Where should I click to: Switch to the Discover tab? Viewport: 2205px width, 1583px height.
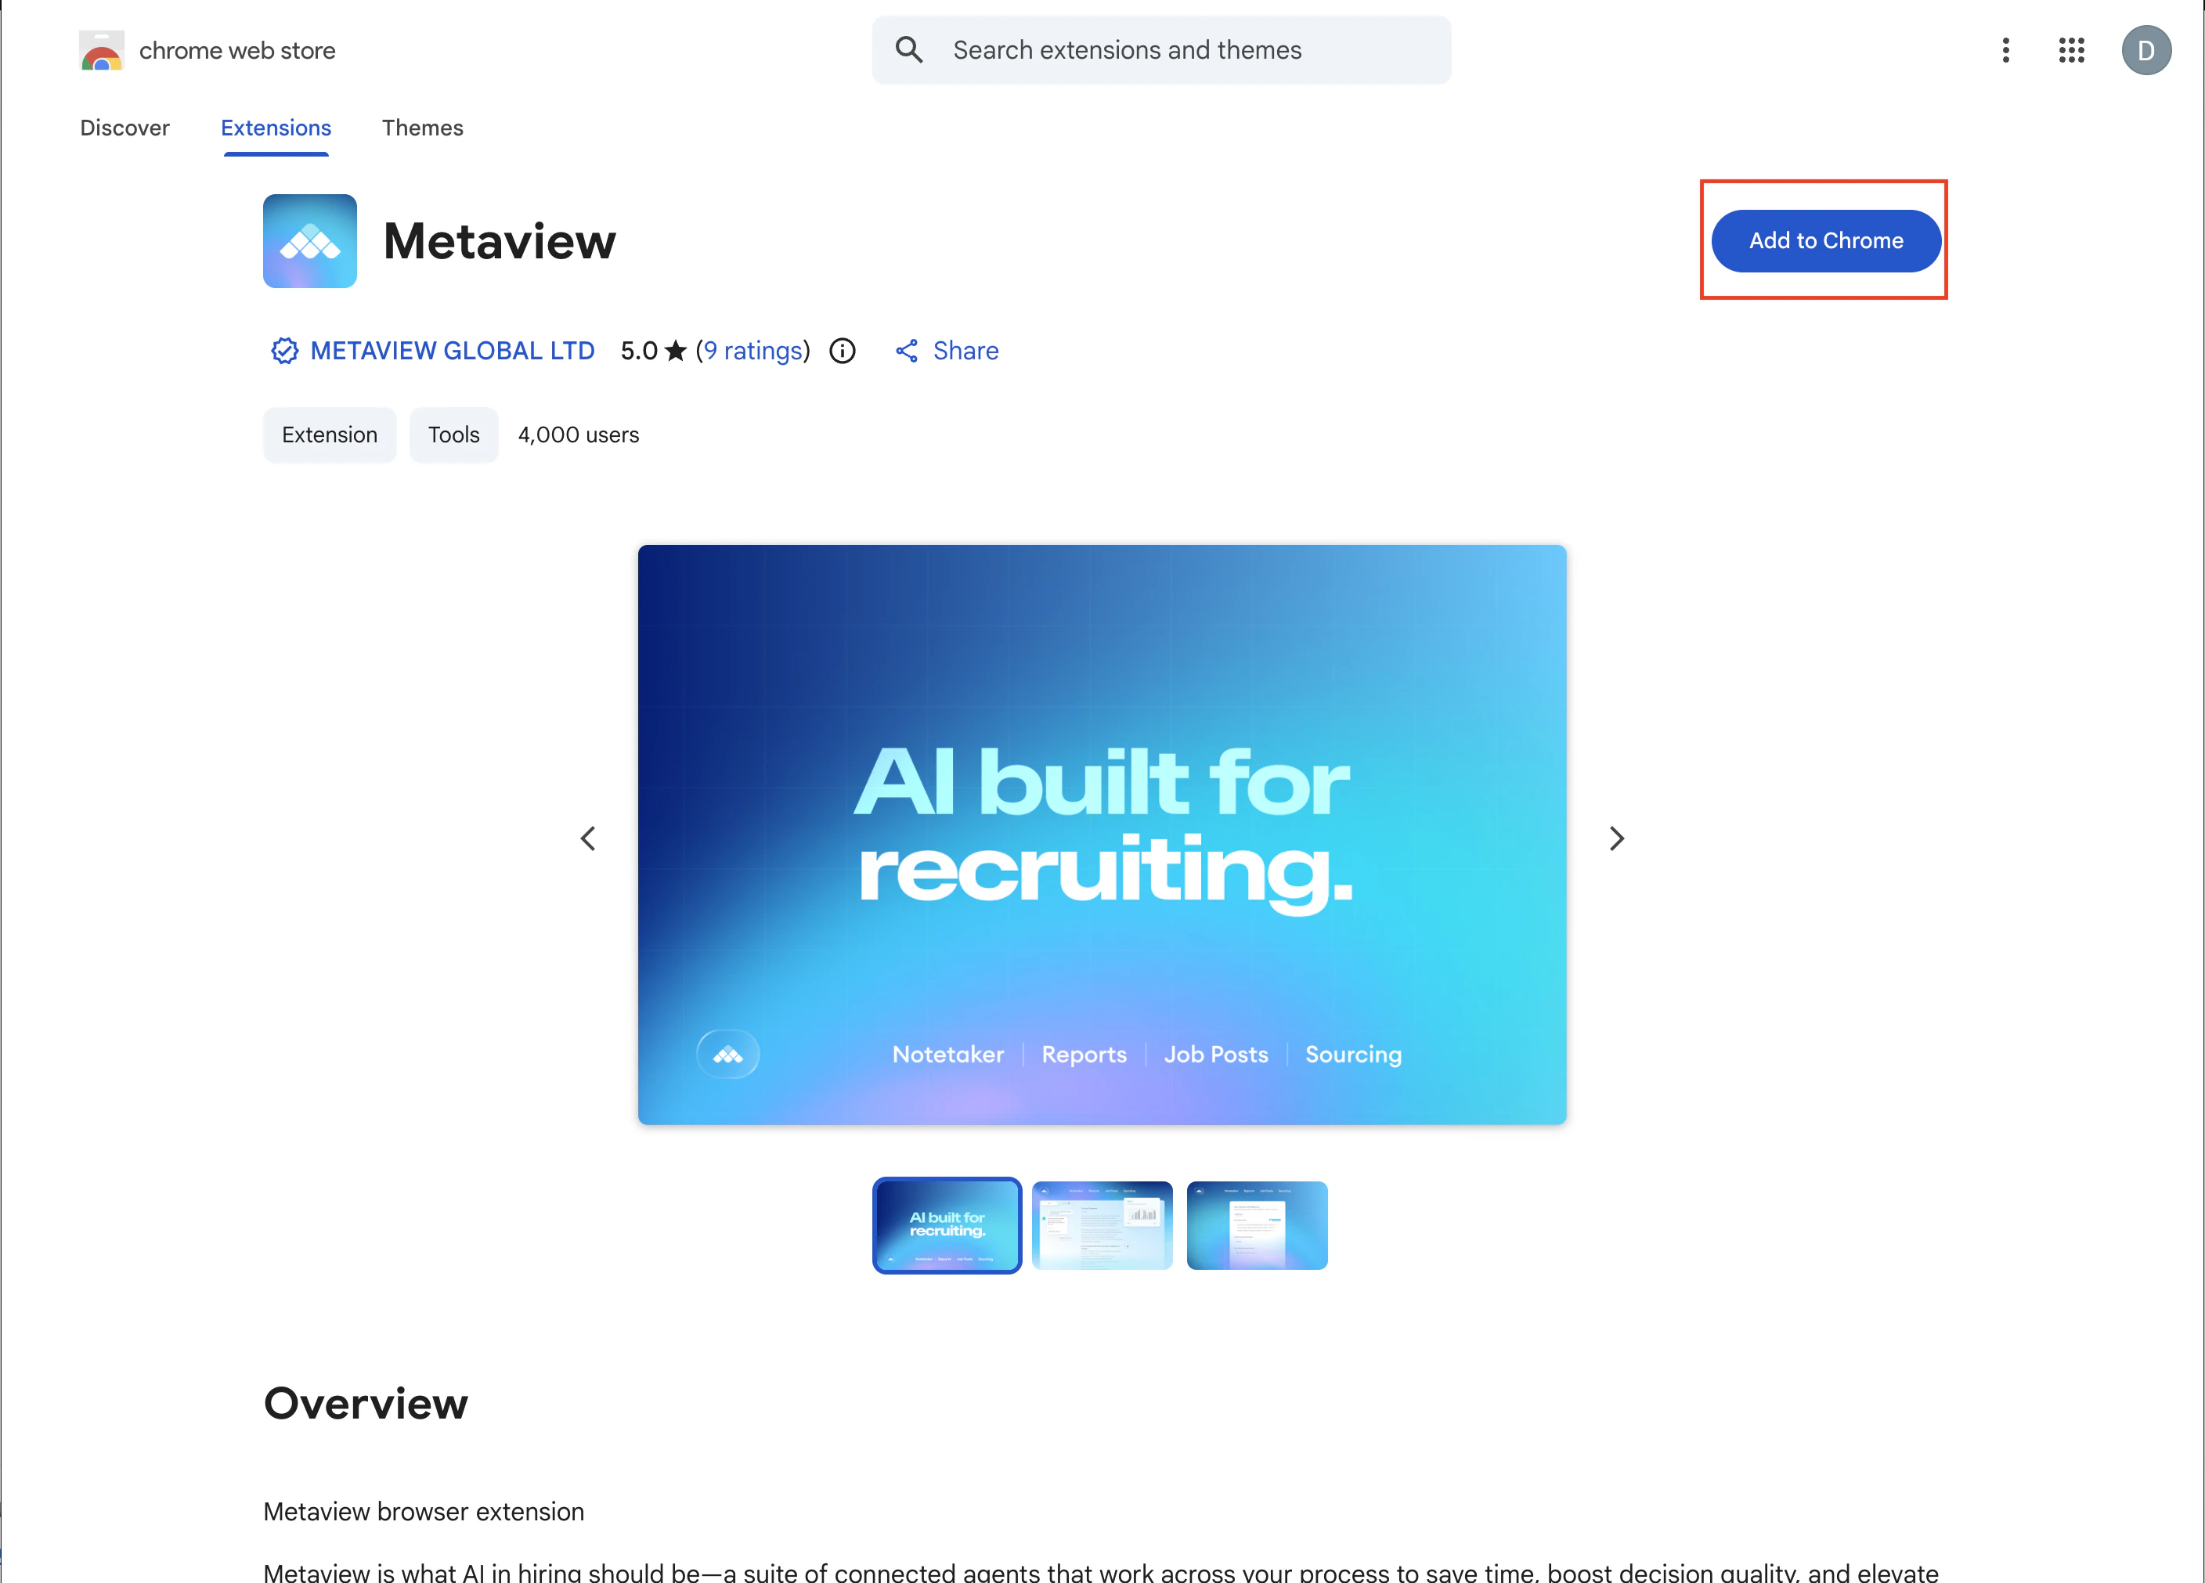click(x=125, y=128)
